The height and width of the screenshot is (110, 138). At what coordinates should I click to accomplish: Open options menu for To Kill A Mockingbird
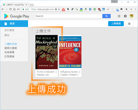(56, 72)
